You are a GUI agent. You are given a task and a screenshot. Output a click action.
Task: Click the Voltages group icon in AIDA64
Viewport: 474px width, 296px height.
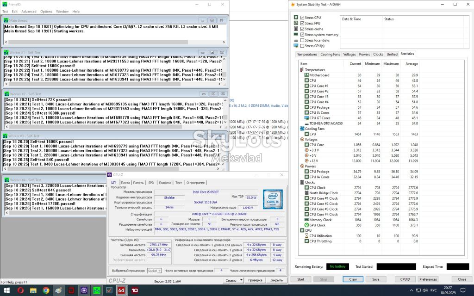pos(302,140)
